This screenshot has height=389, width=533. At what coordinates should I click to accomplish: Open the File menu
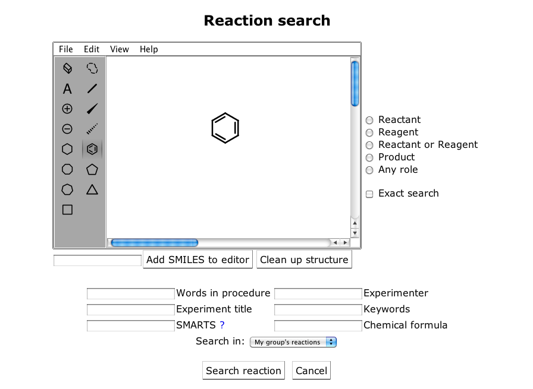pos(66,49)
